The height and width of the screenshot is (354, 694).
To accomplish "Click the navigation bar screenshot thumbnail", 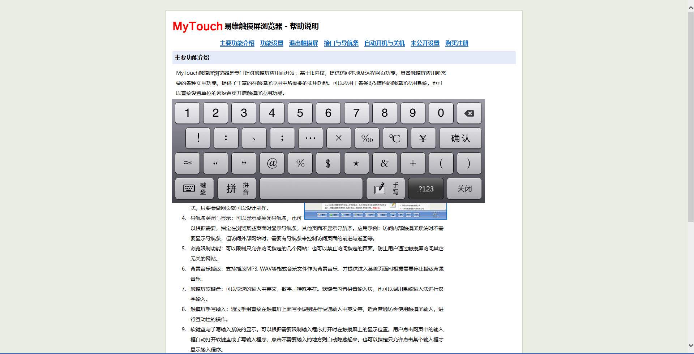I will [x=376, y=211].
